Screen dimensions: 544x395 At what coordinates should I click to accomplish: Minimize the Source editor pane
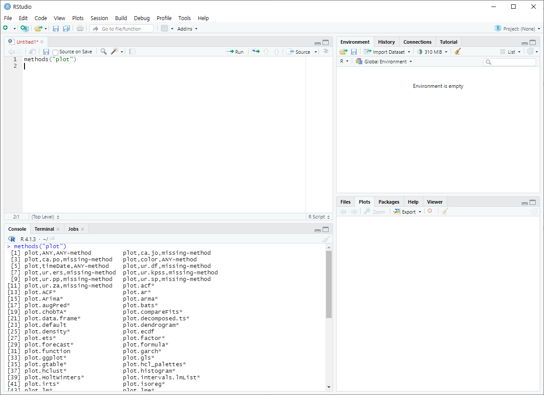317,43
